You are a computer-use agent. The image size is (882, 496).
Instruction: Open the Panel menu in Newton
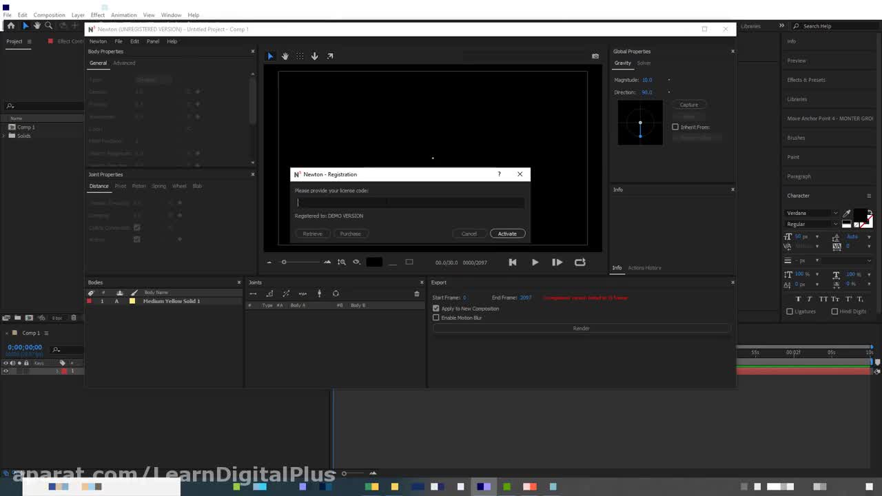tap(153, 41)
